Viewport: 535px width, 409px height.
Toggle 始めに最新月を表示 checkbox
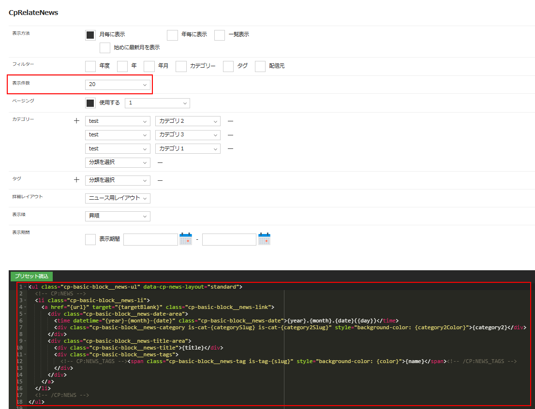[105, 48]
